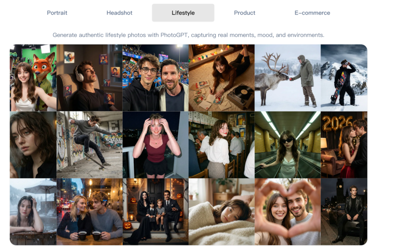394x248 pixels.
Task: Select the heart-shaped hands couple photo
Action: 287,212
